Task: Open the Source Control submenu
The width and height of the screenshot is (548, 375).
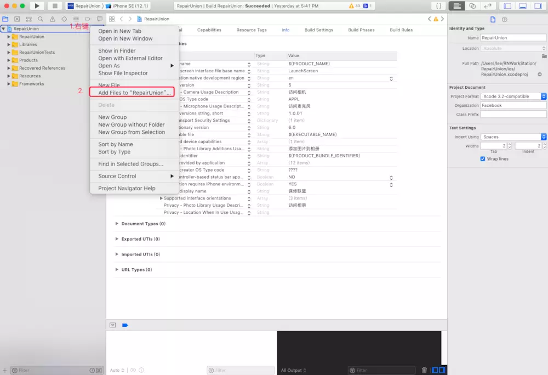Action: [135, 176]
